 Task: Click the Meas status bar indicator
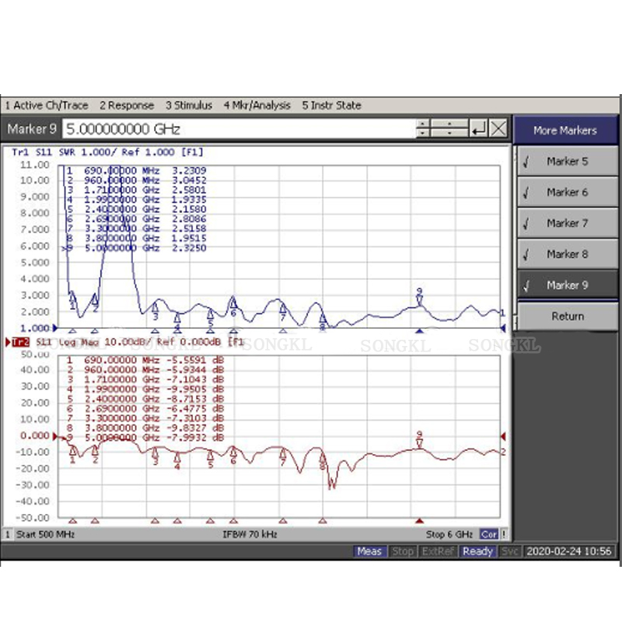click(369, 551)
